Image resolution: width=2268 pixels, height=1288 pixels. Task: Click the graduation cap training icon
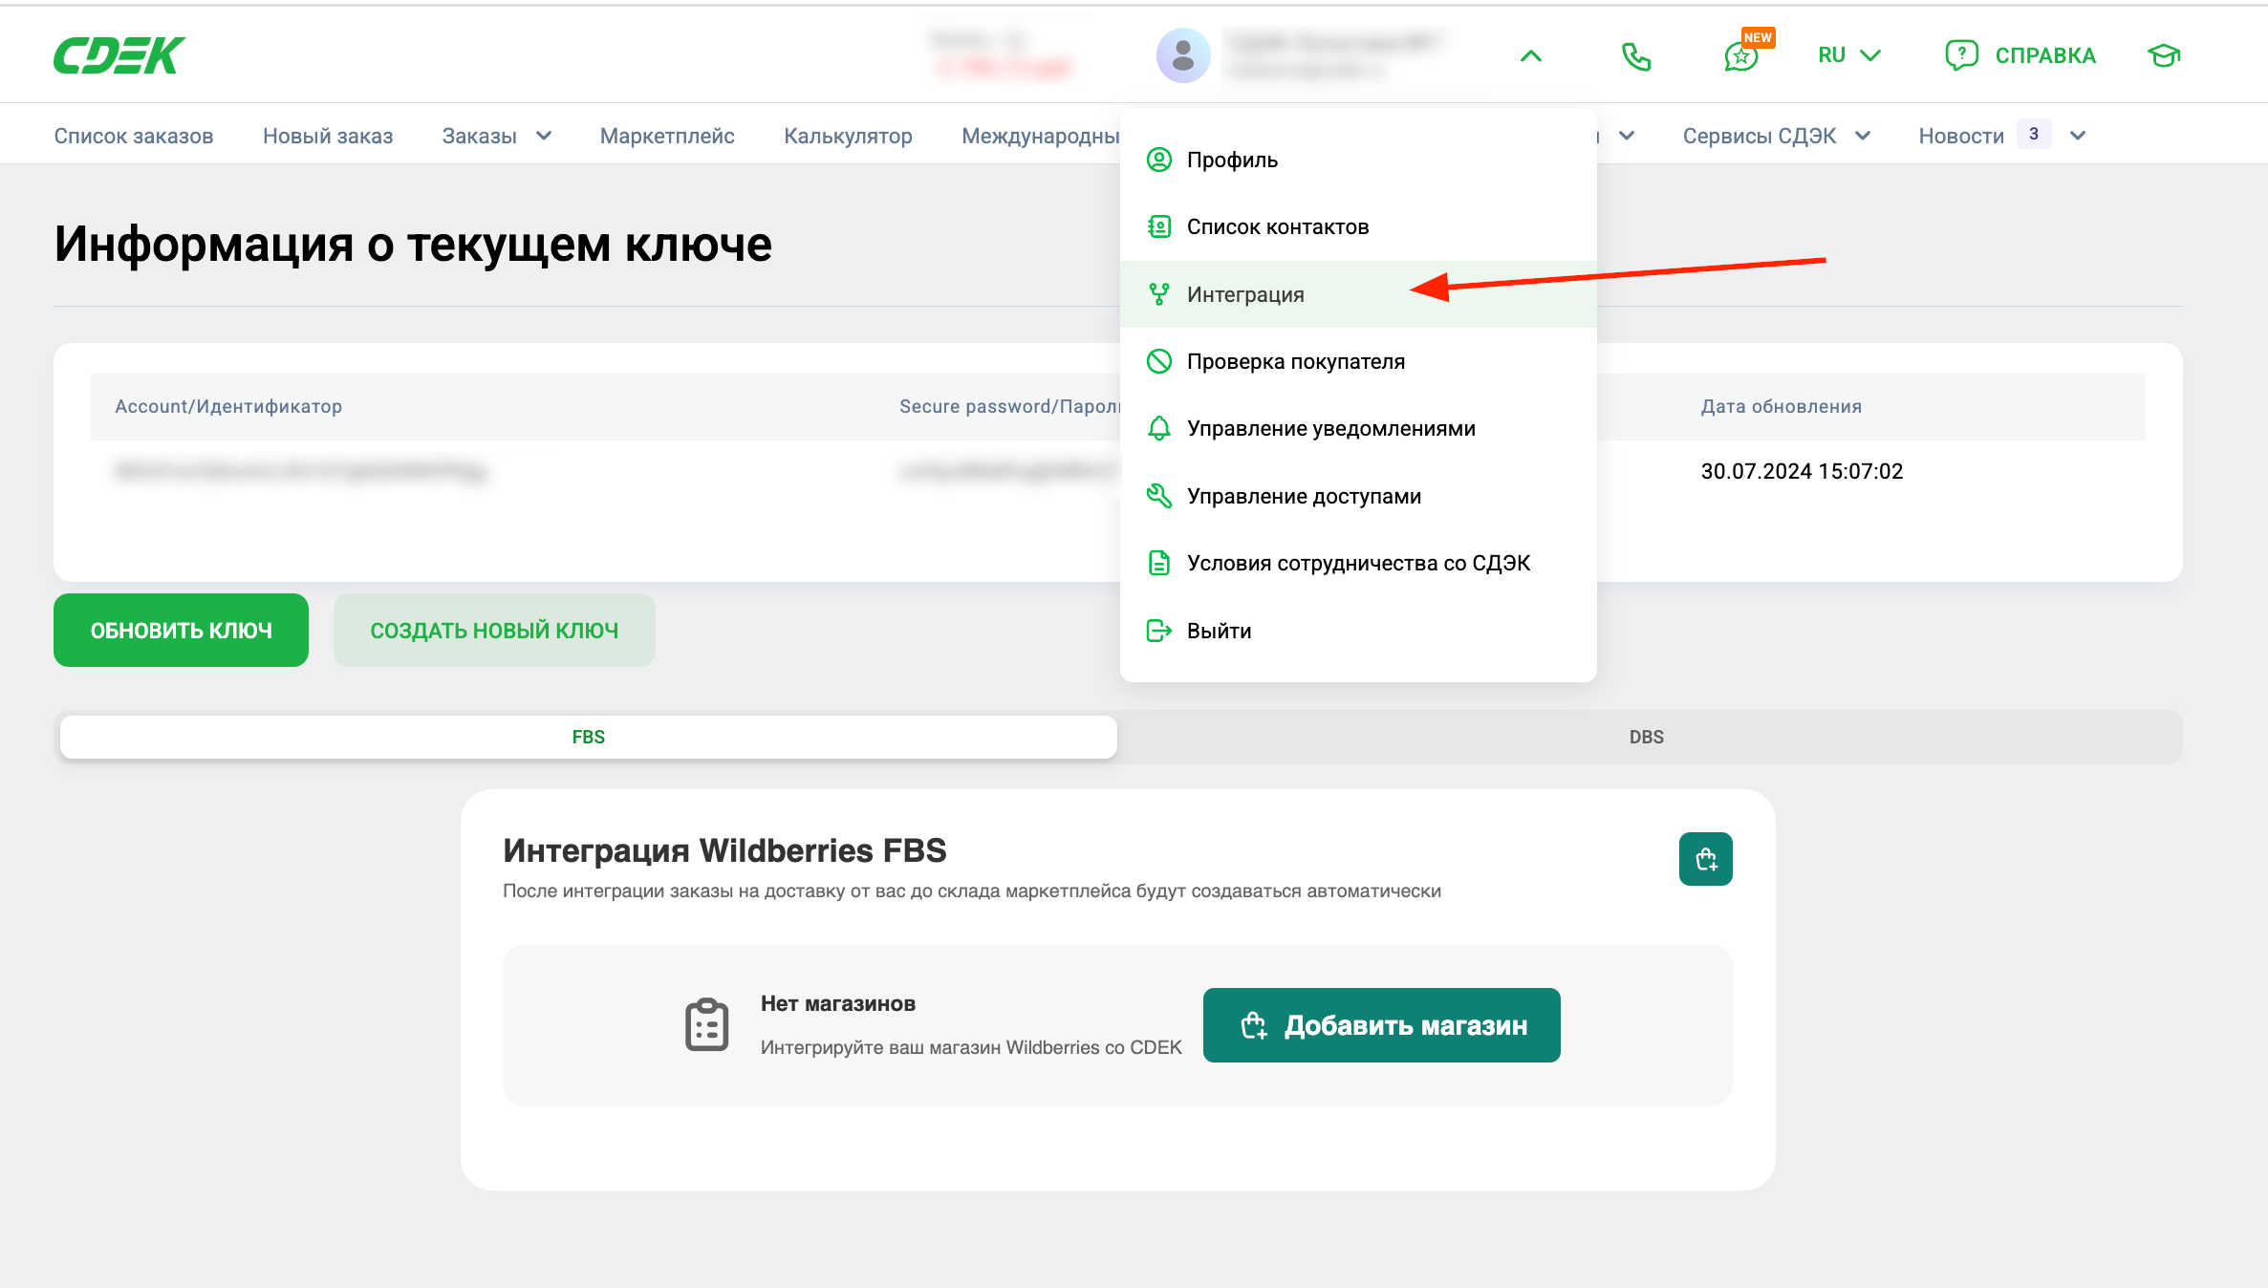[2164, 55]
